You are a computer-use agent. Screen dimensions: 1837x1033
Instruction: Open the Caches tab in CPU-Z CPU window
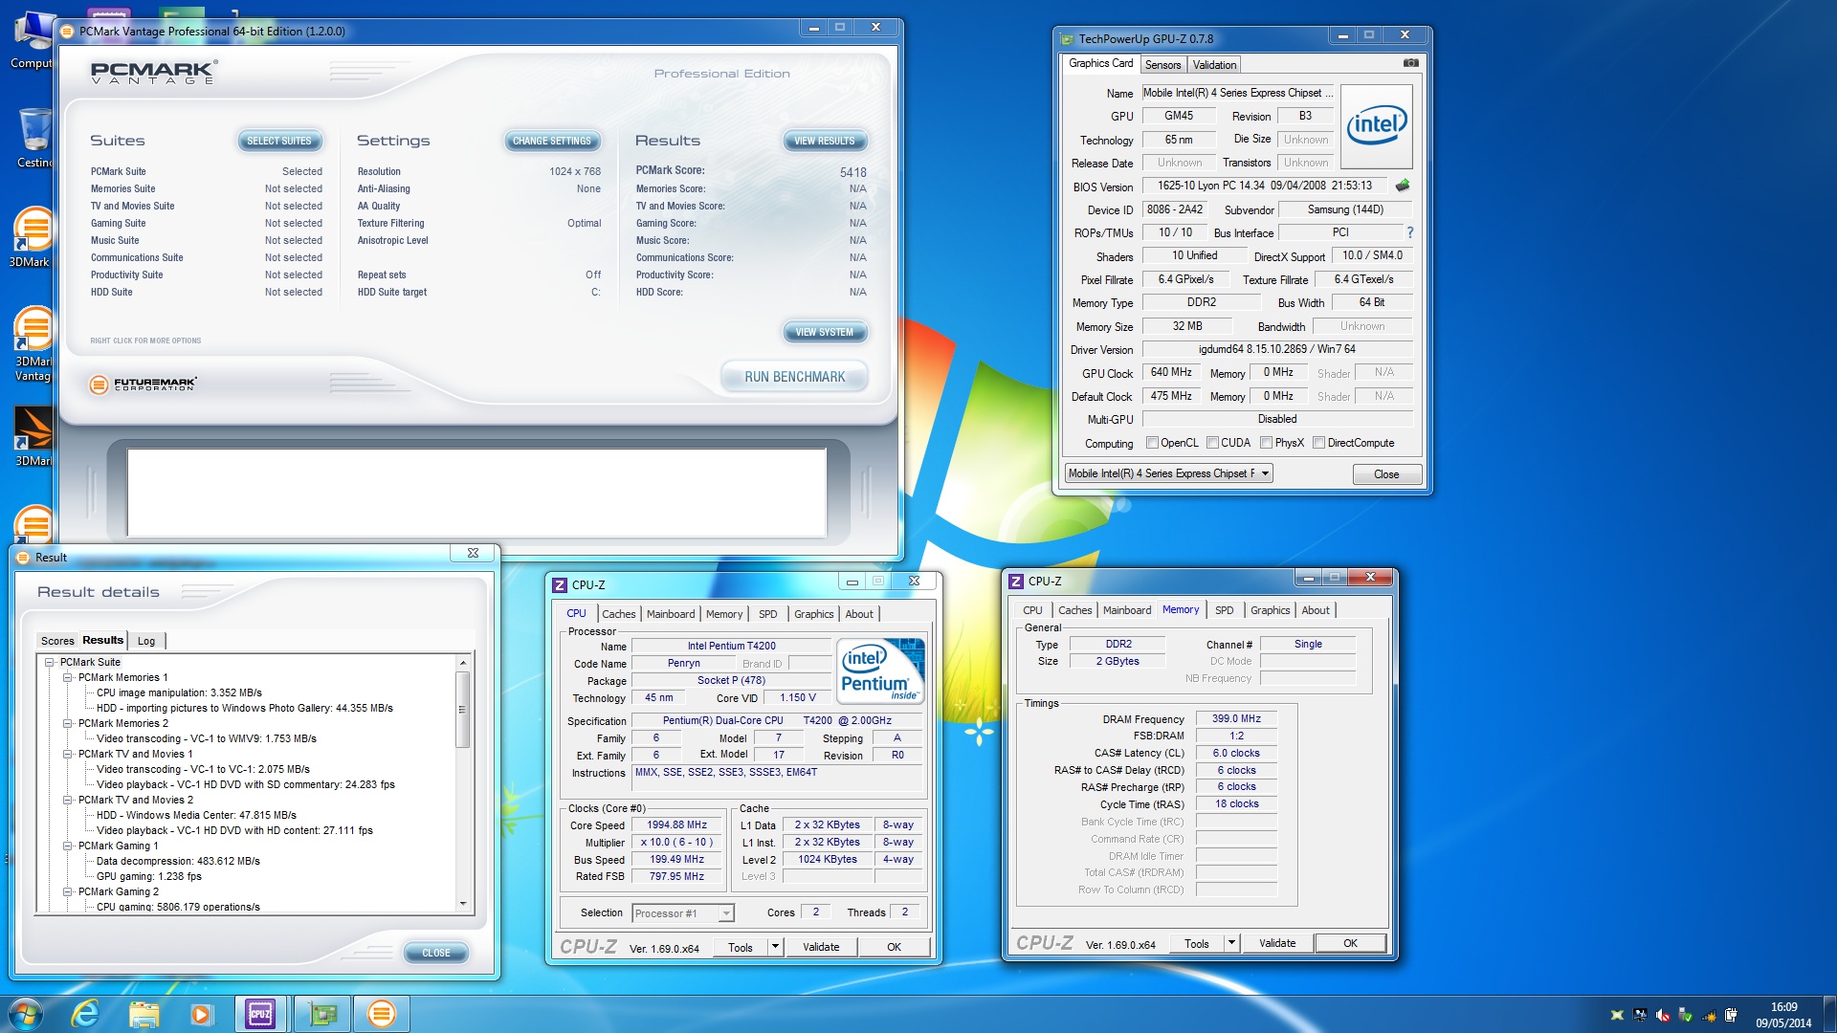pyautogui.click(x=618, y=614)
